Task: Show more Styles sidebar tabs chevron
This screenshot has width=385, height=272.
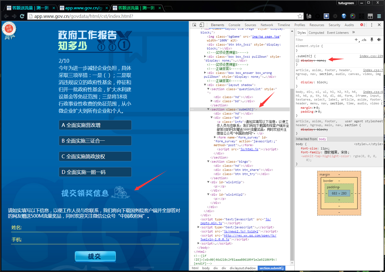Action: tap(353, 32)
